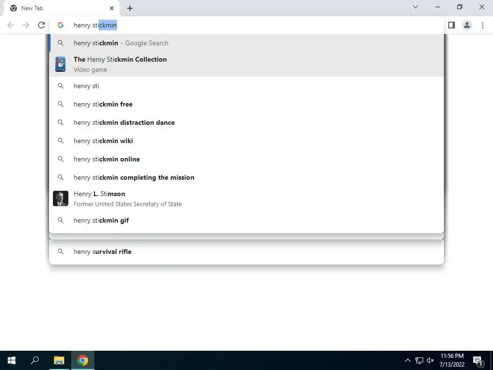493x370 pixels.
Task: Open Windows taskbar search
Action: (35, 360)
